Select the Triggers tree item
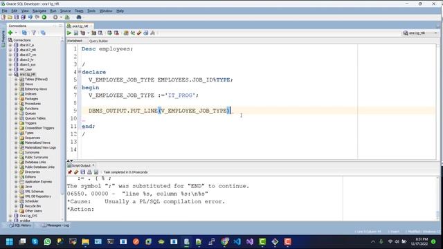The height and width of the screenshot is (249, 443). pos(30,123)
